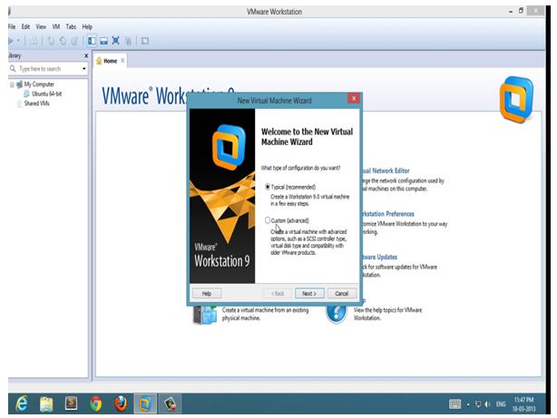Click the library search field
The image size is (557, 418).
(48, 69)
